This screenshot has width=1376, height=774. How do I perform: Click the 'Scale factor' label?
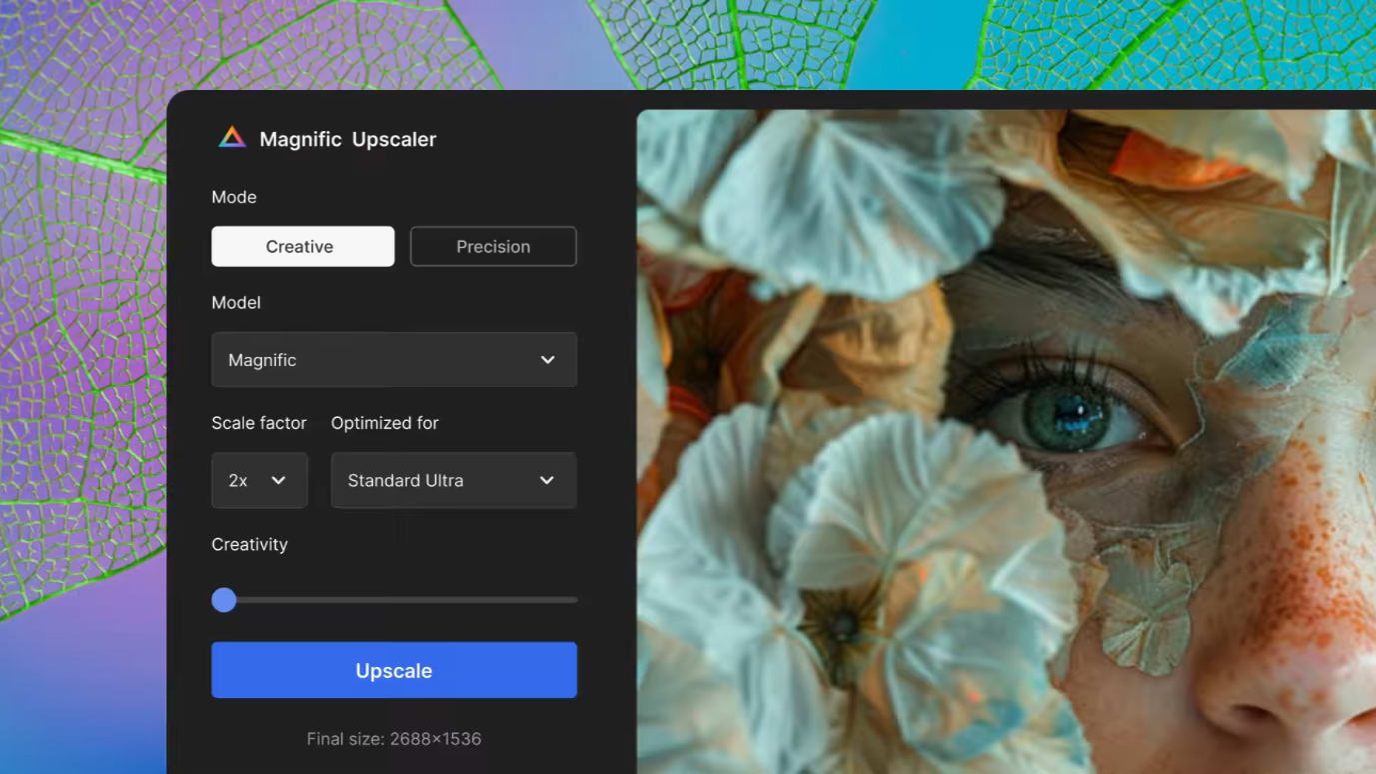259,423
